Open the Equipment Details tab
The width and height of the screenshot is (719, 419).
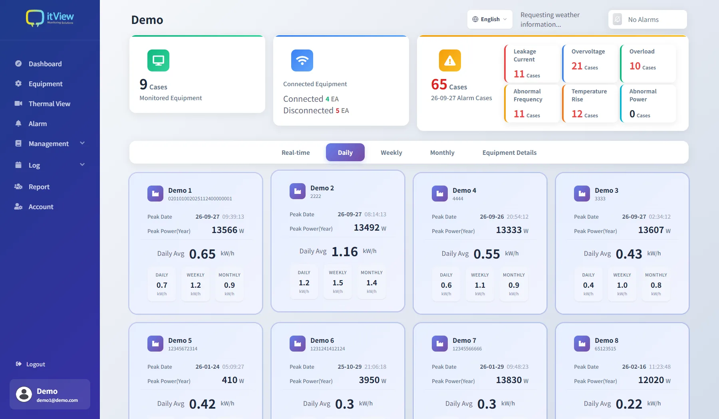click(x=509, y=152)
